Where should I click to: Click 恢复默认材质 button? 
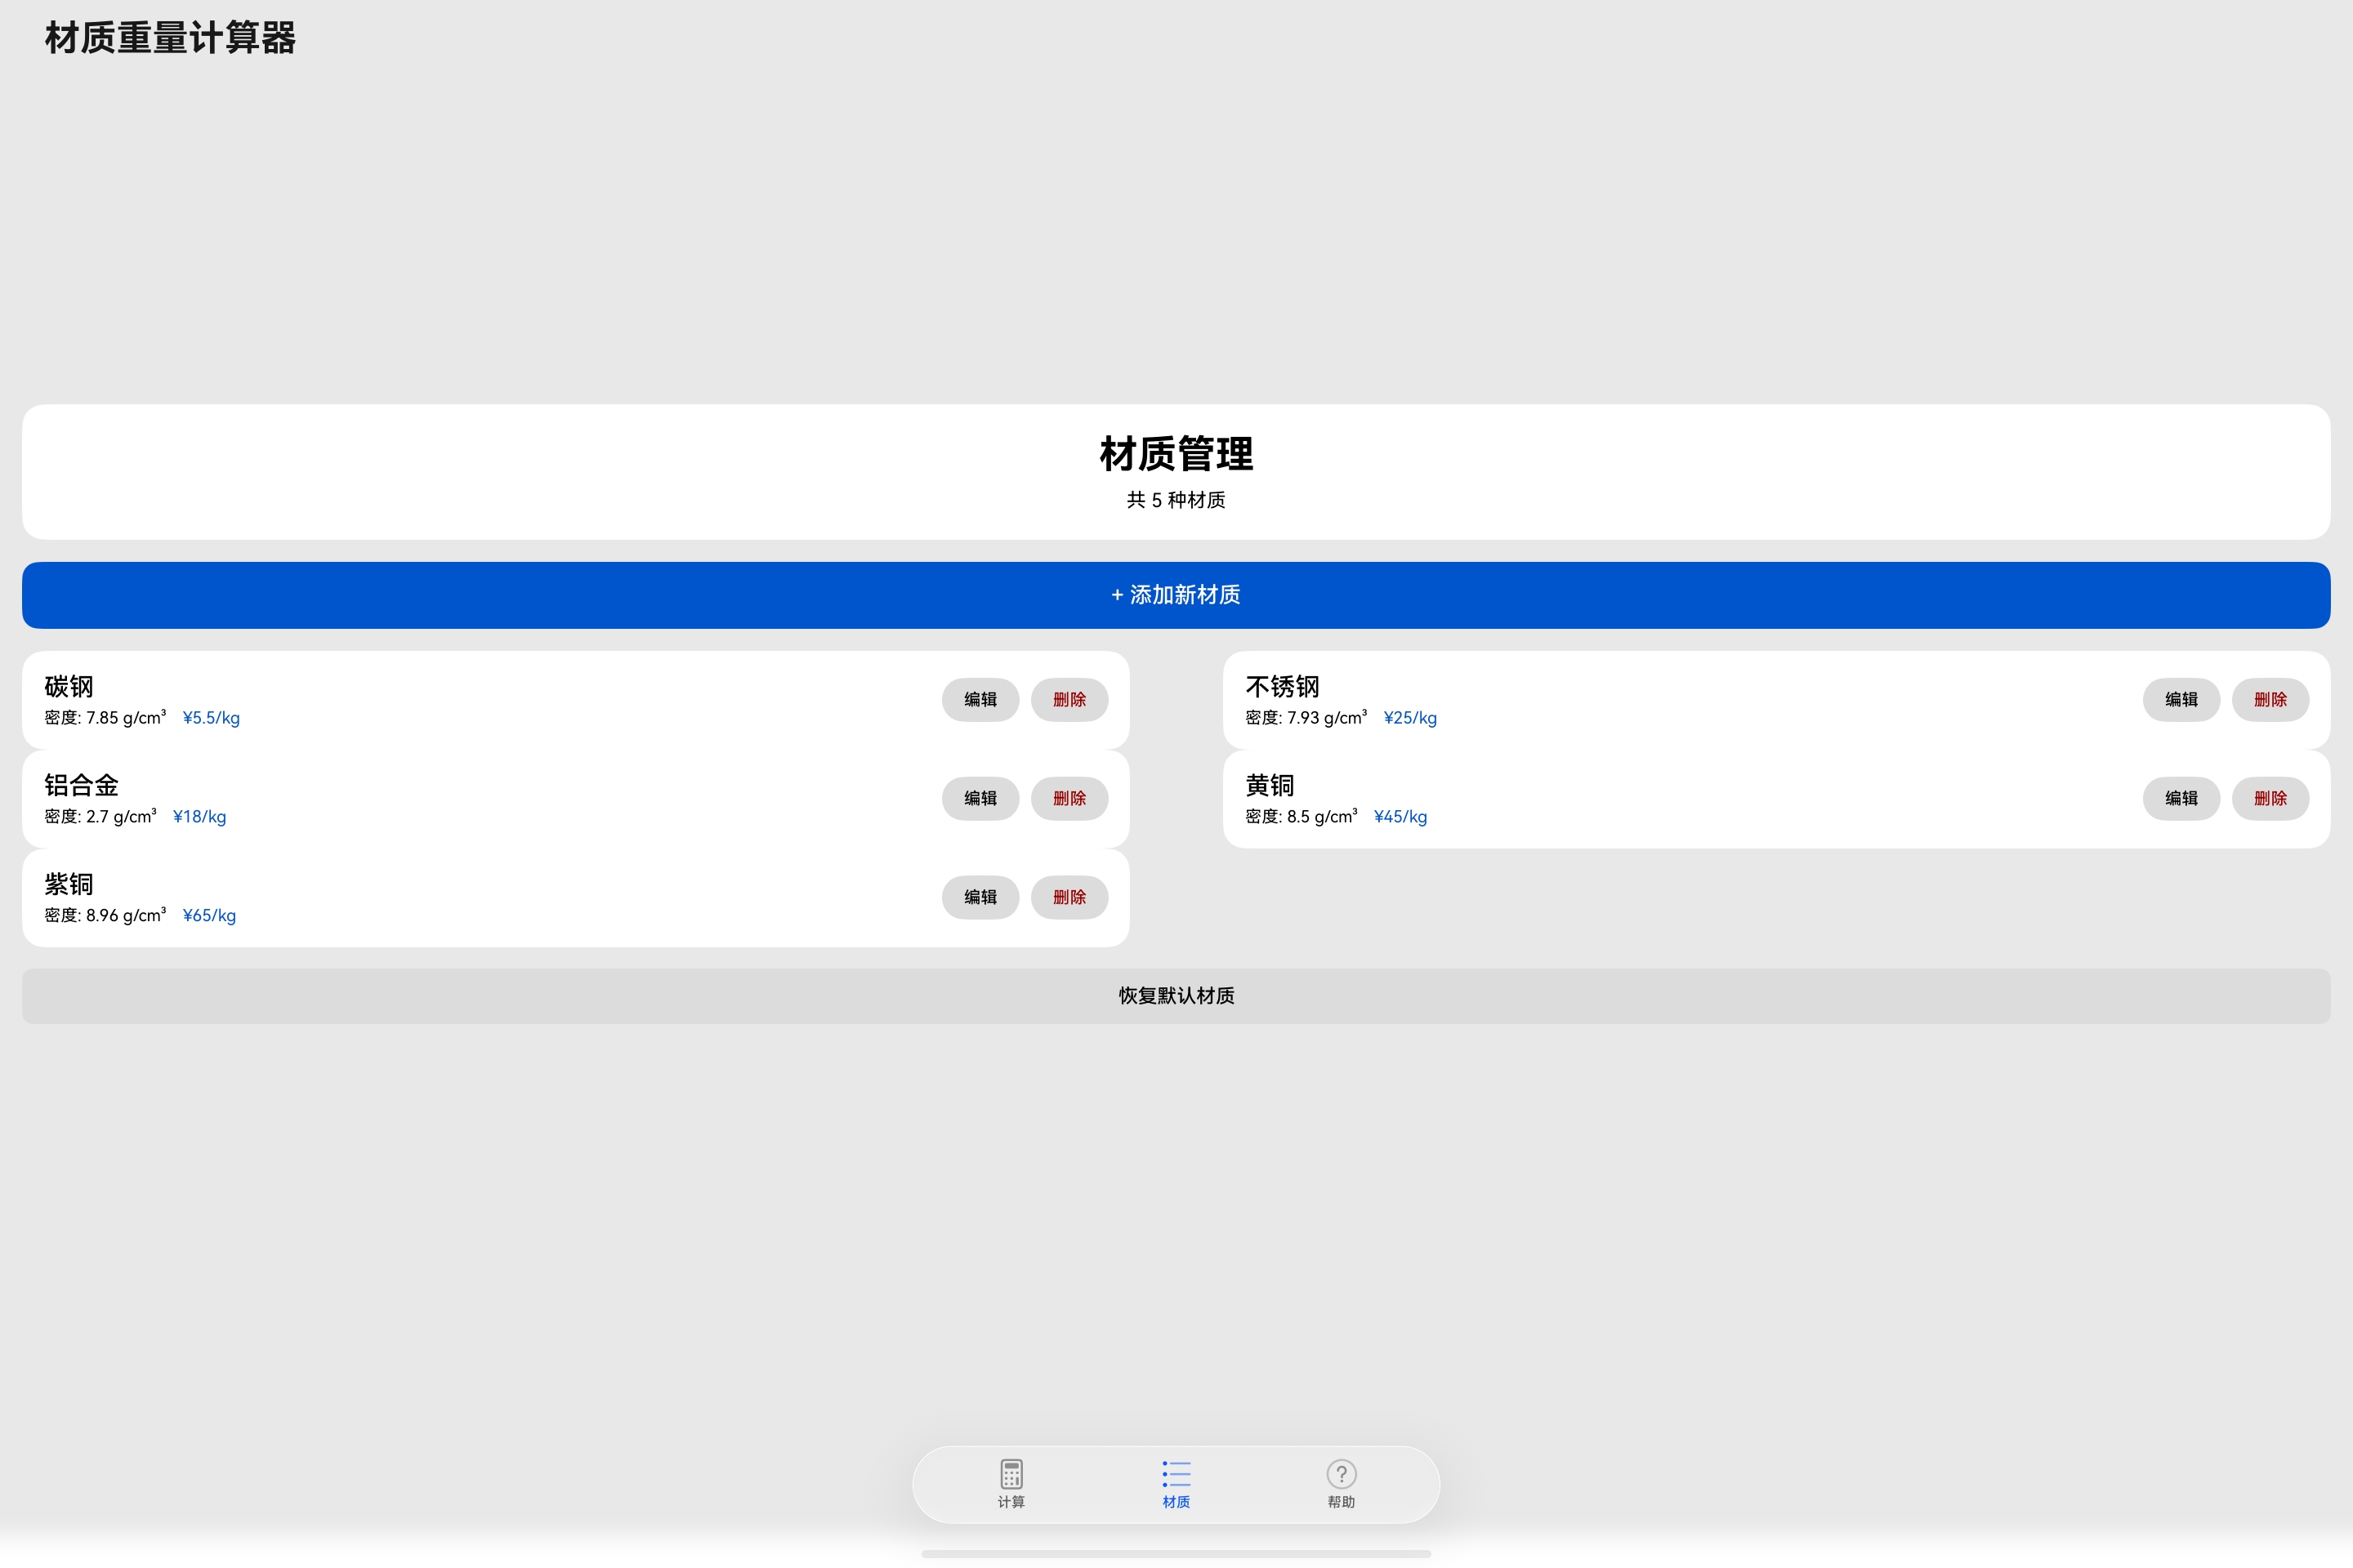[x=1176, y=996]
